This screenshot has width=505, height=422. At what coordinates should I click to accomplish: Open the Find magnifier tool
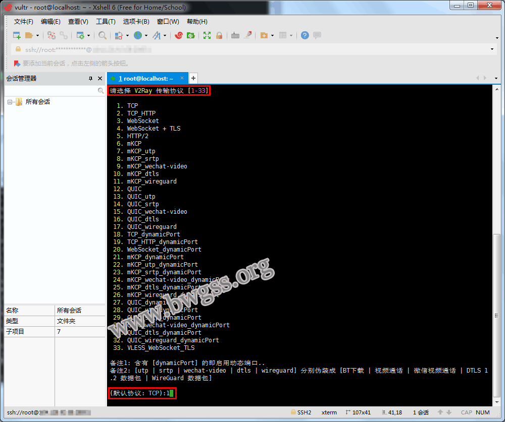point(103,35)
